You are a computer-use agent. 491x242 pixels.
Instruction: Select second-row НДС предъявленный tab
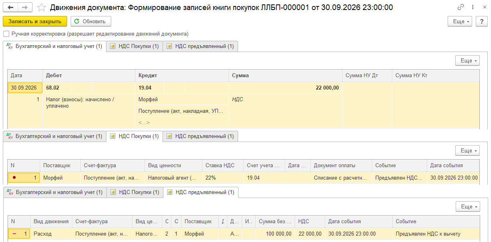pyautogui.click(x=200, y=136)
